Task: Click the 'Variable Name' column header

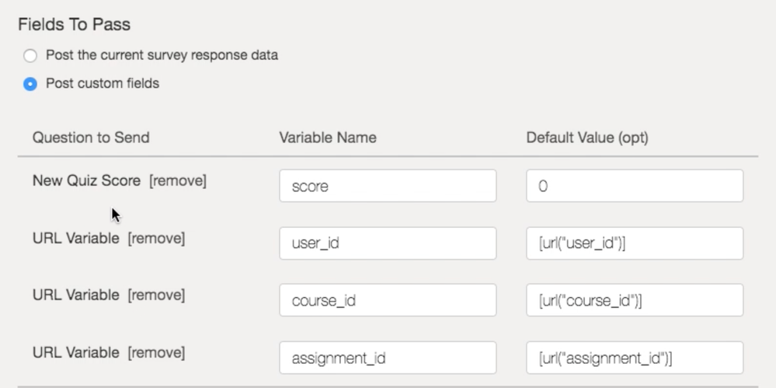Action: 328,138
